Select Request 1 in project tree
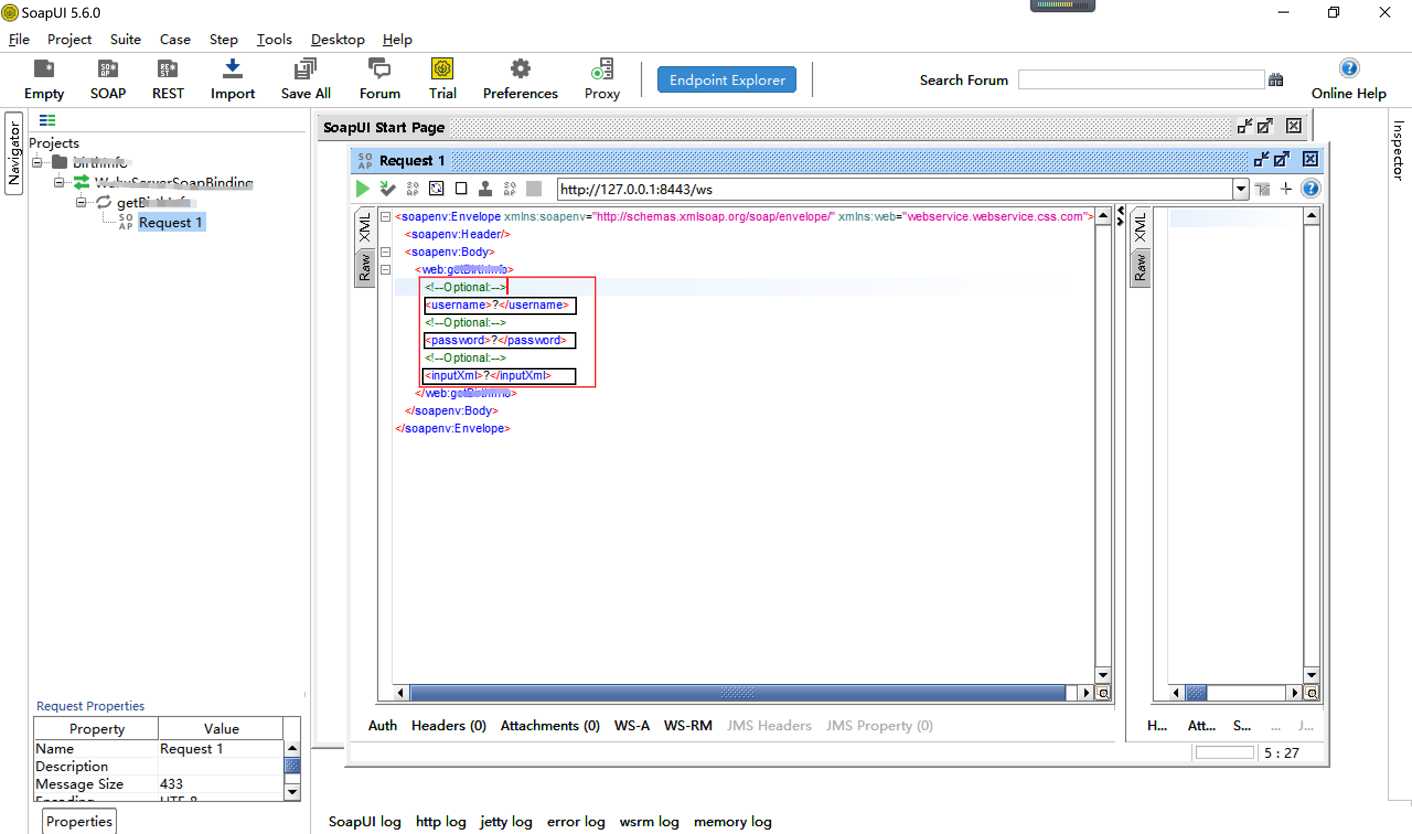The height and width of the screenshot is (834, 1412). [170, 222]
